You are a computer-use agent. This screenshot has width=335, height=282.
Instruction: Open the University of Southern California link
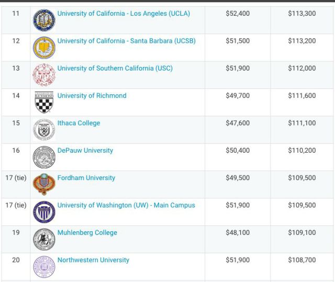tap(115, 69)
